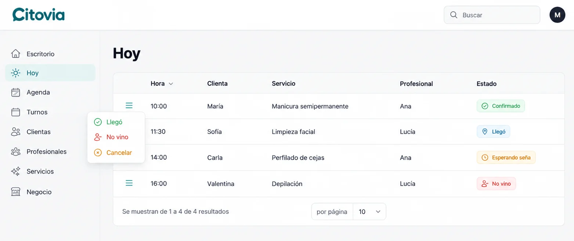Screen dimensions: 574x241
Task: Go to Agenda in sidebar
Action: click(50, 92)
